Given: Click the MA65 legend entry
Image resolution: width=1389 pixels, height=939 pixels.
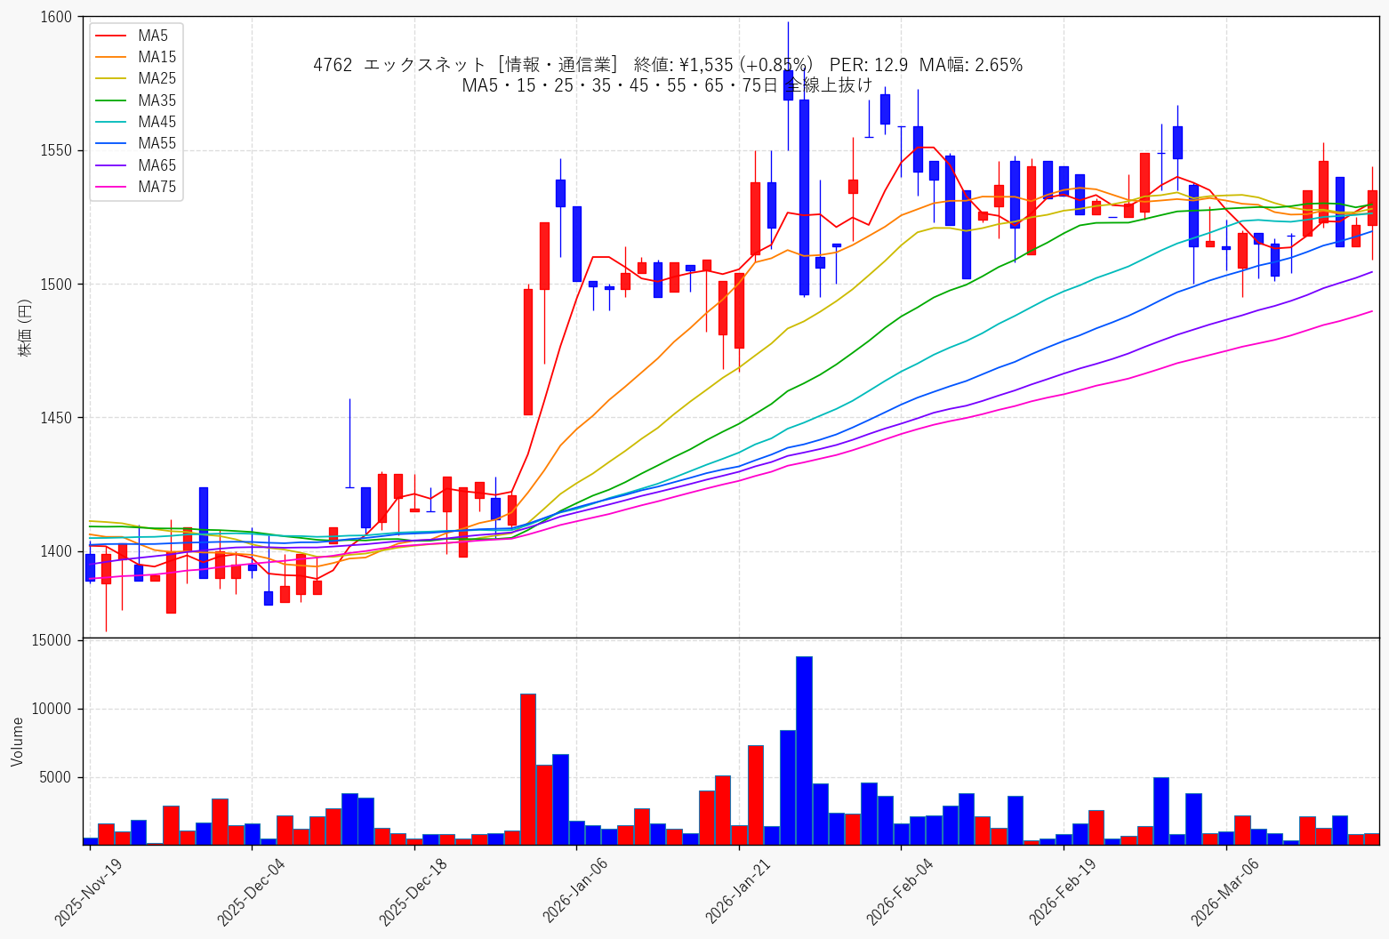Looking at the screenshot, I should (135, 165).
